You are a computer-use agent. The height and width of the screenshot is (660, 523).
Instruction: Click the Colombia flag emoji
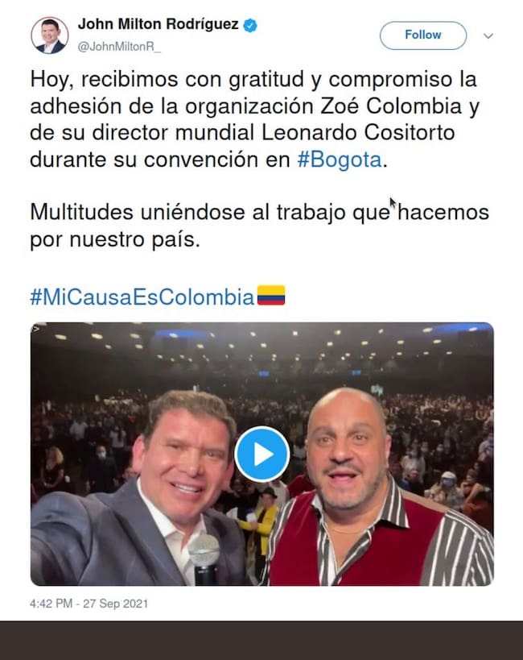[271, 295]
